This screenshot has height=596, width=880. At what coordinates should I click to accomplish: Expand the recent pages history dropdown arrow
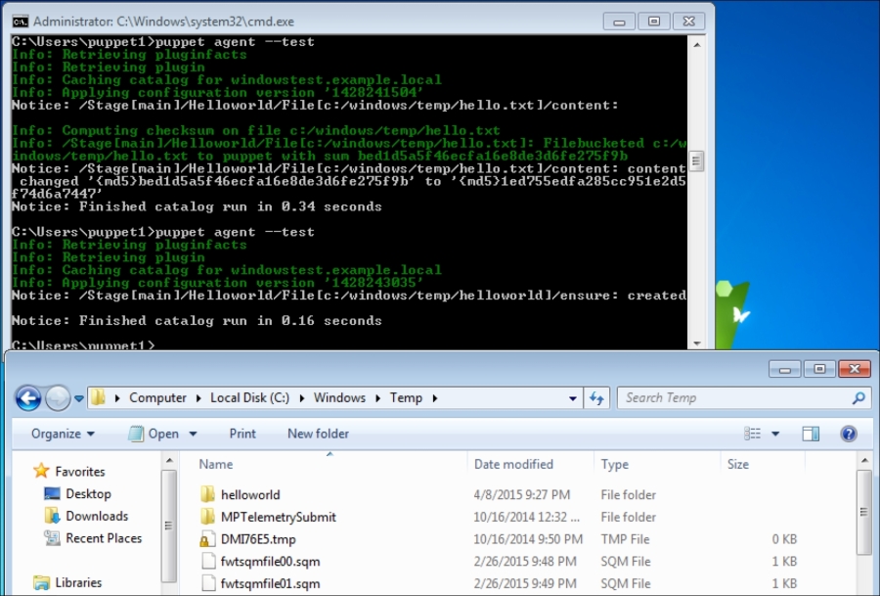point(79,399)
